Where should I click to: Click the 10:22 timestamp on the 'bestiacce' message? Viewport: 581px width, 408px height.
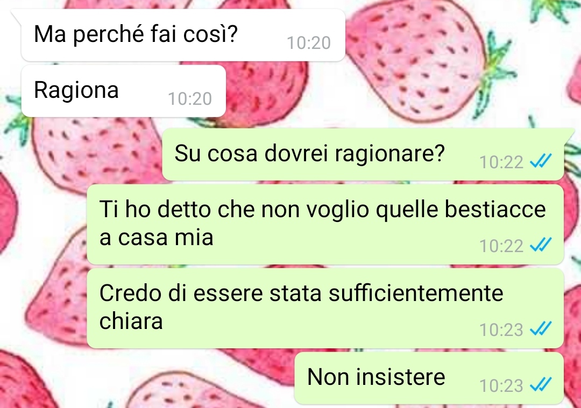point(501,246)
